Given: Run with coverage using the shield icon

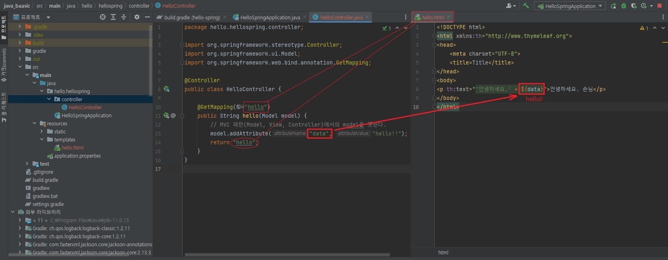Looking at the screenshot, I should click(x=634, y=6).
